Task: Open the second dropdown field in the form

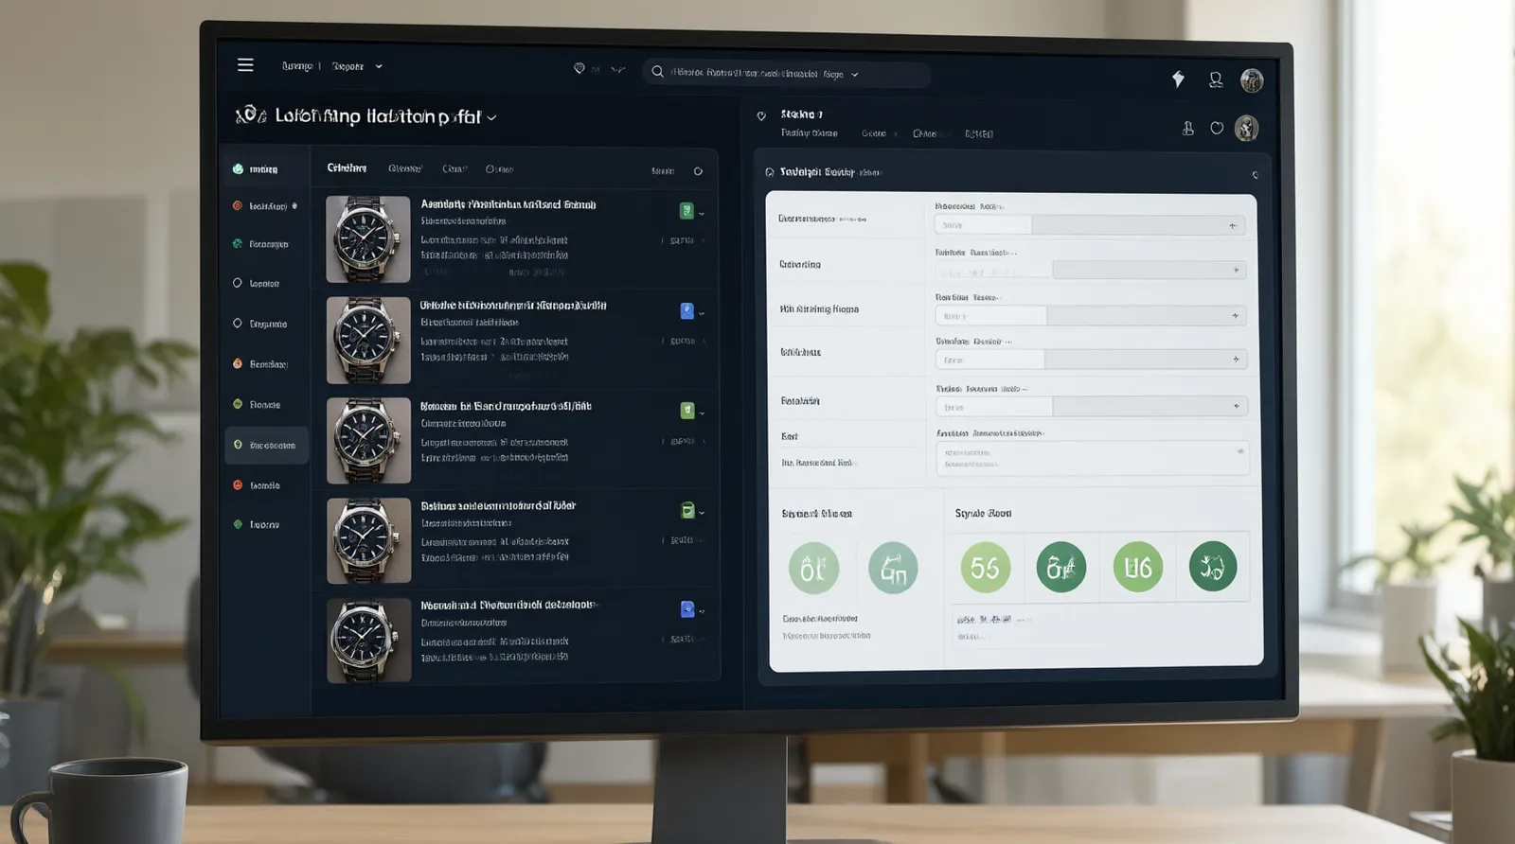Action: 1090,270
